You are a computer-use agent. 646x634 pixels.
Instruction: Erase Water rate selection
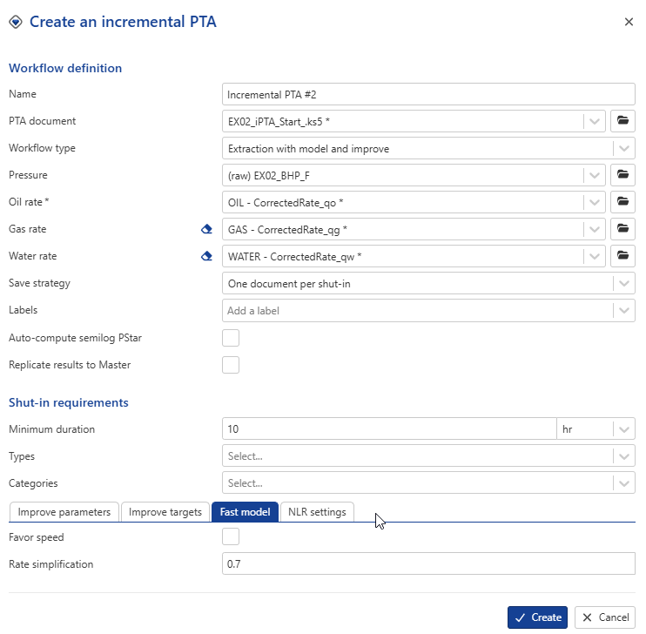(x=206, y=256)
